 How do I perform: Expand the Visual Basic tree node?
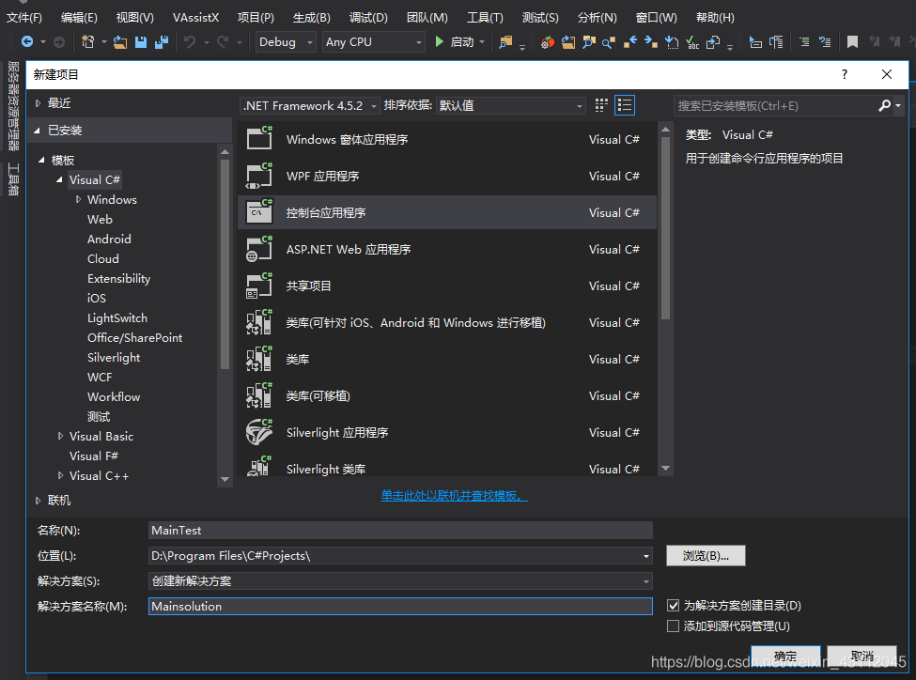pos(61,436)
